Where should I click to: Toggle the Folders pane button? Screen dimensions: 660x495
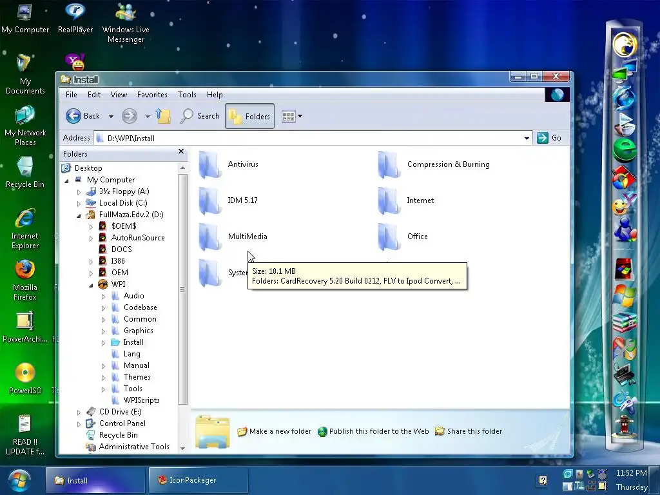tap(249, 116)
